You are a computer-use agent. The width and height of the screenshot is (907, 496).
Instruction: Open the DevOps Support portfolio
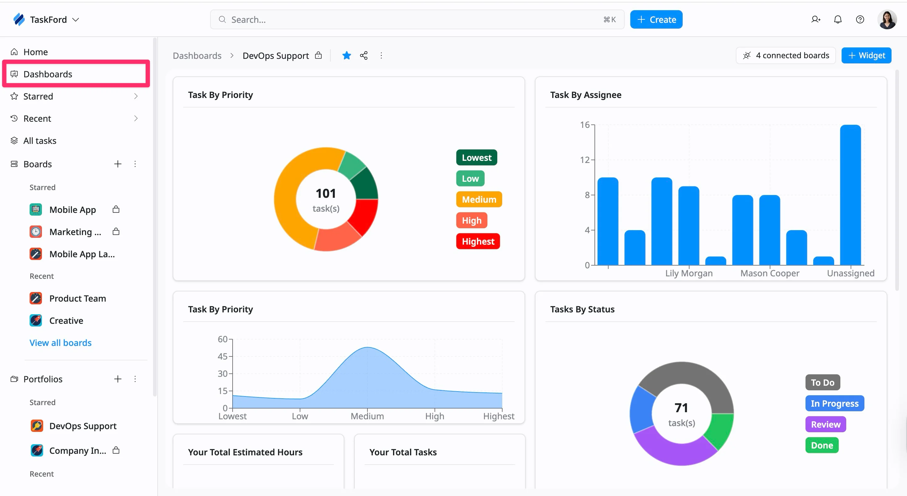coord(83,426)
